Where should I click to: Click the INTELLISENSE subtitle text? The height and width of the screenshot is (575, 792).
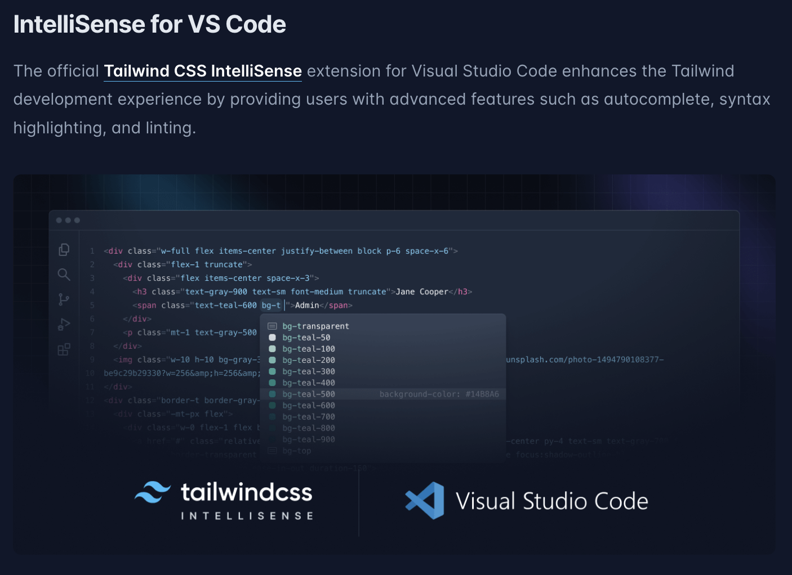[247, 516]
